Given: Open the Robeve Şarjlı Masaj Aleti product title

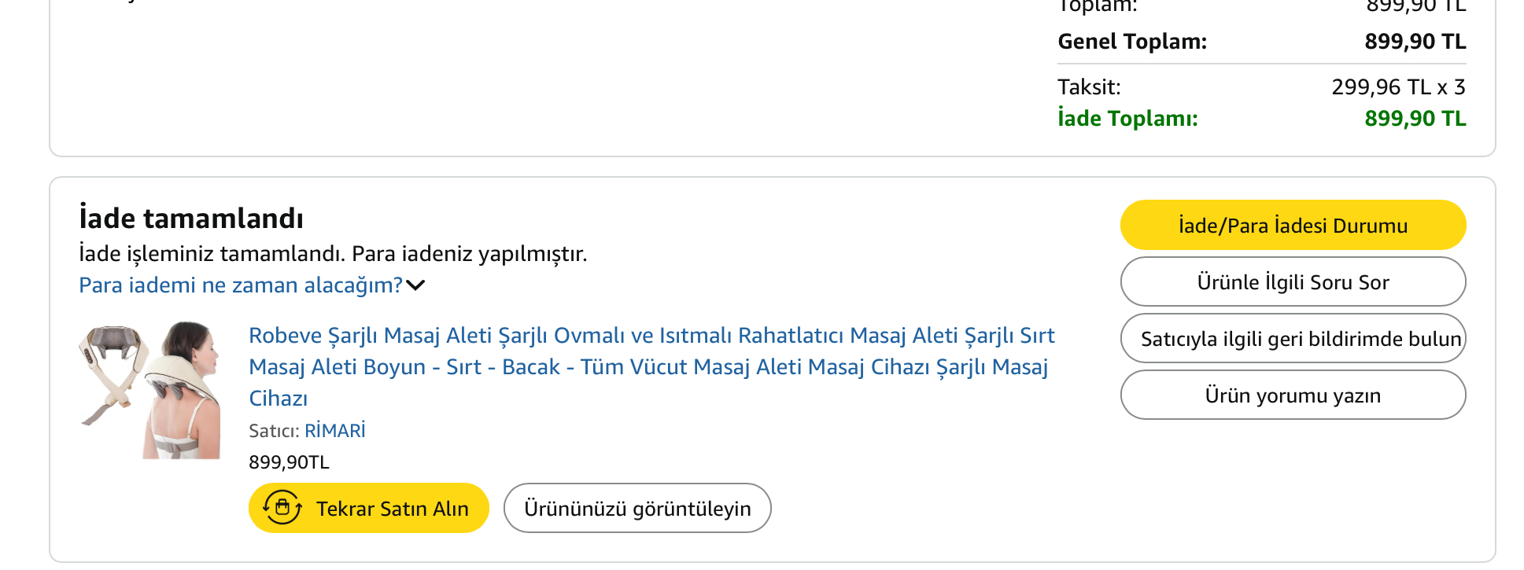Looking at the screenshot, I should [x=651, y=366].
